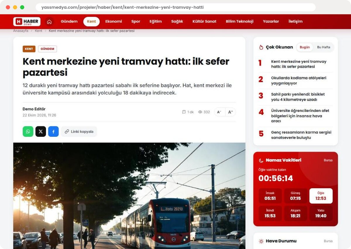Open the İletişim menu item
The width and height of the screenshot is (351, 249).
click(x=295, y=22)
